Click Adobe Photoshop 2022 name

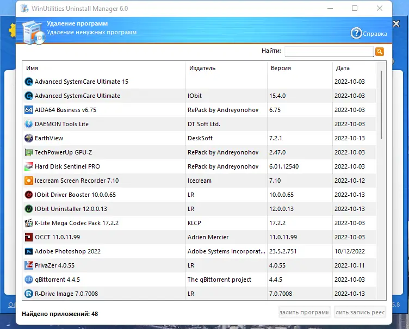tap(68, 251)
